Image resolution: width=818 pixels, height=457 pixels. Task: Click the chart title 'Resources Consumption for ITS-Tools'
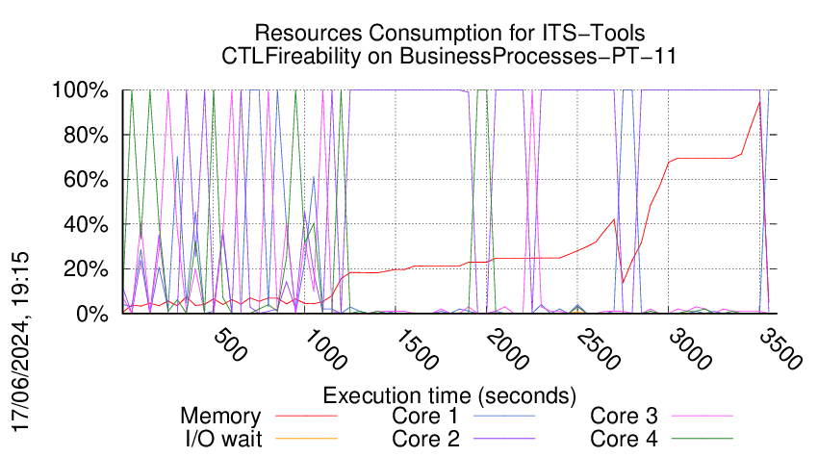(x=449, y=33)
